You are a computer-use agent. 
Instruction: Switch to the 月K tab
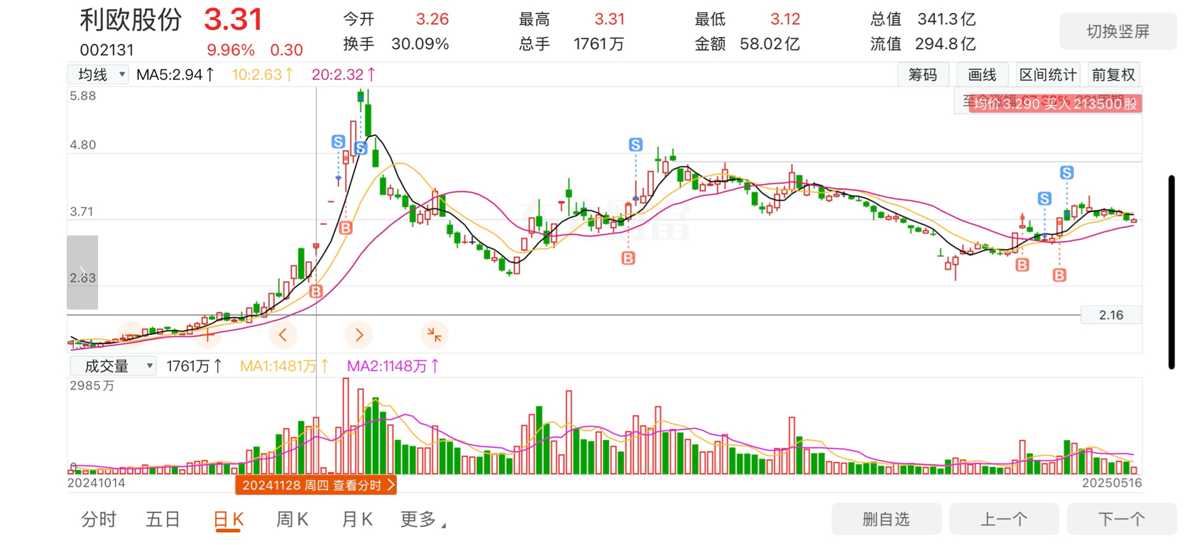click(x=357, y=519)
